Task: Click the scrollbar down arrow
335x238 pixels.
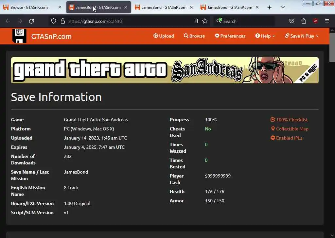Action: [332, 235]
